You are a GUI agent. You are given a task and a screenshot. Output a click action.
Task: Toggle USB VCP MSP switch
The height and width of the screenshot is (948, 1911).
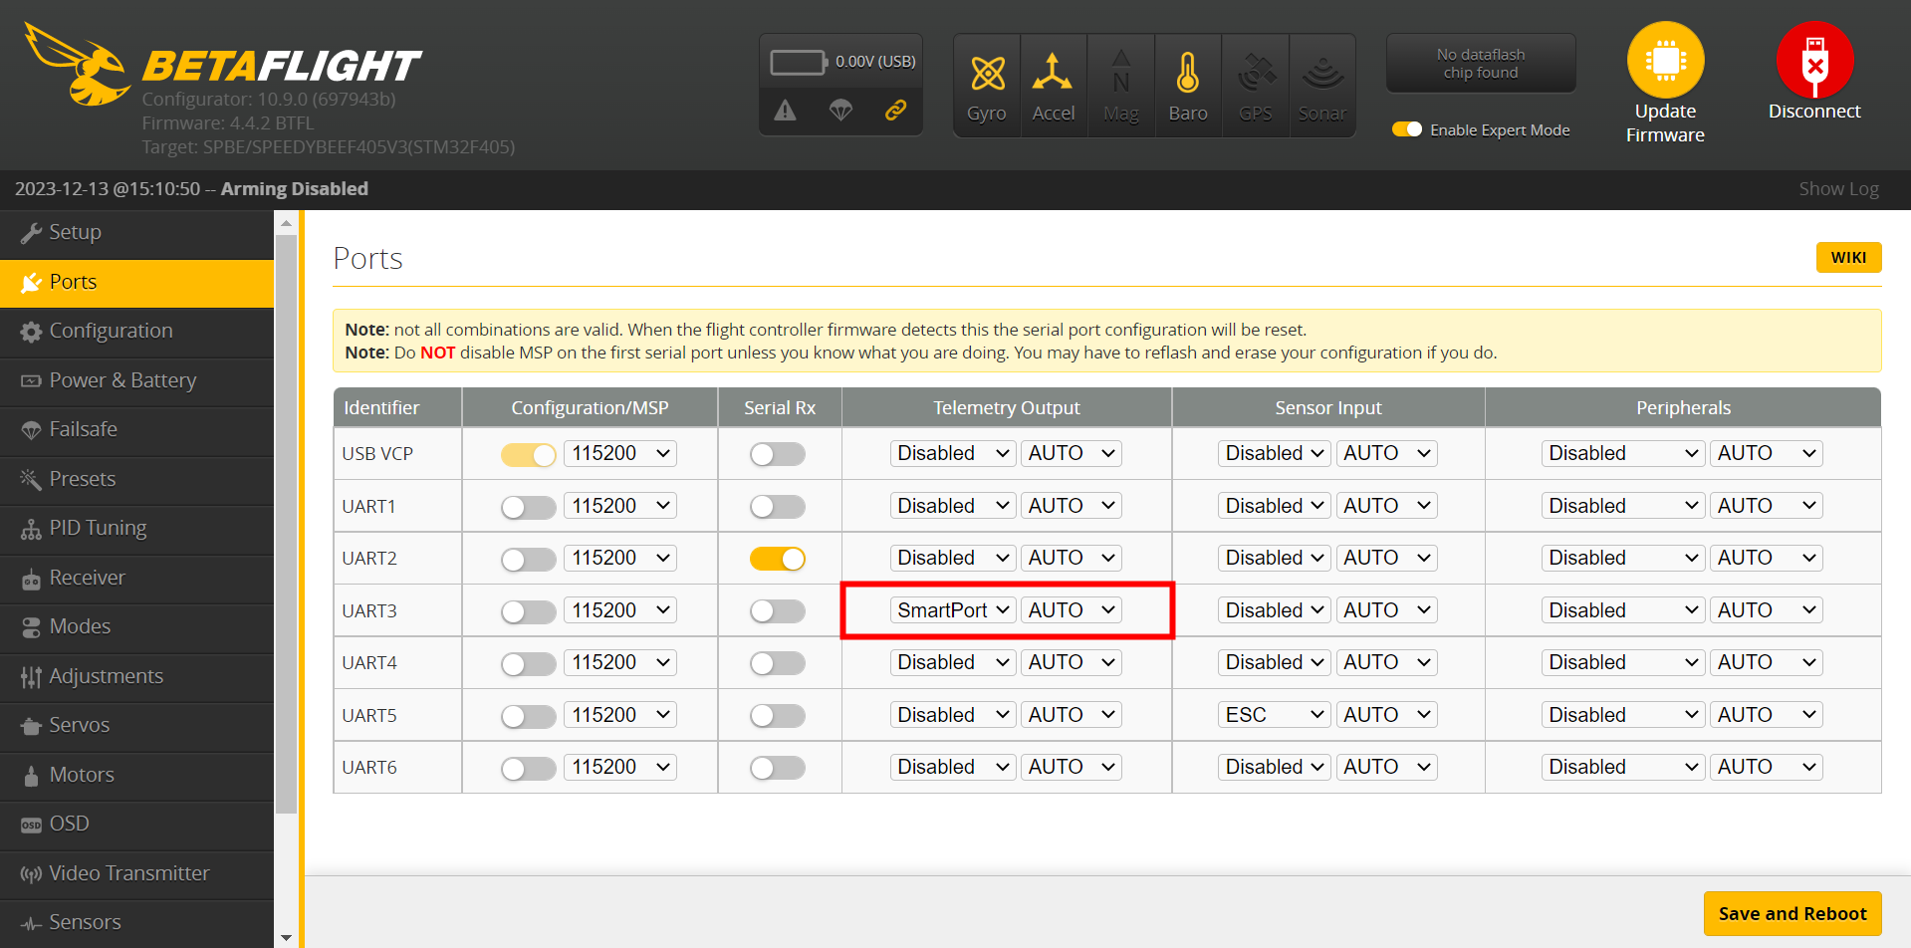[529, 455]
